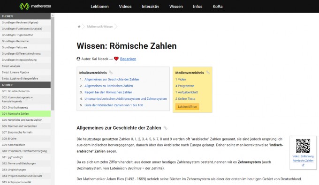Open Skript: Lineare Algebra in sidebar
Screen dimensions: 319x185
(25, 72)
